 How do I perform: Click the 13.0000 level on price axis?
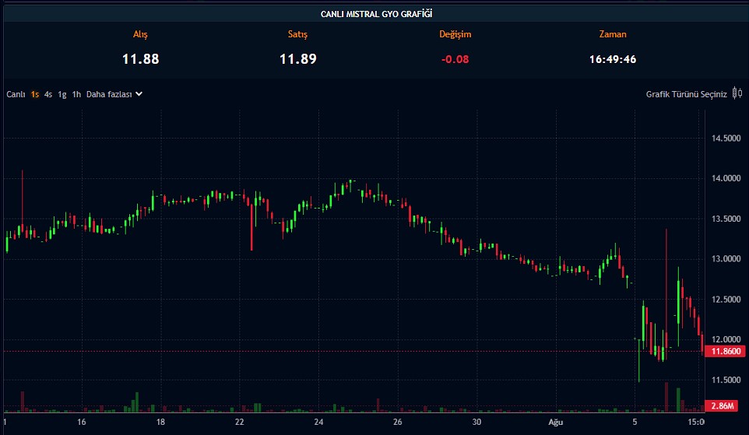725,259
